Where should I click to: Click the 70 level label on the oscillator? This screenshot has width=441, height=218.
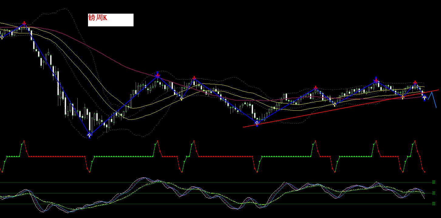point(434,182)
